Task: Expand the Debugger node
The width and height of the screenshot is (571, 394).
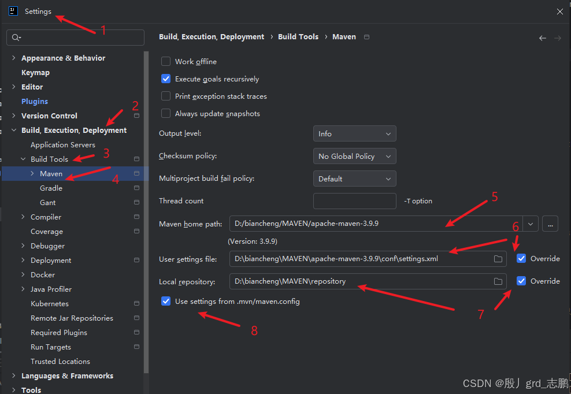Action: pyautogui.click(x=23, y=246)
